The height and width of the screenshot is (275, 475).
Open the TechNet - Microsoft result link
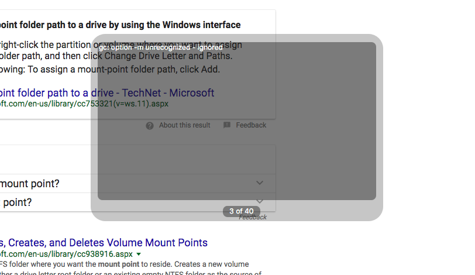coord(107,92)
